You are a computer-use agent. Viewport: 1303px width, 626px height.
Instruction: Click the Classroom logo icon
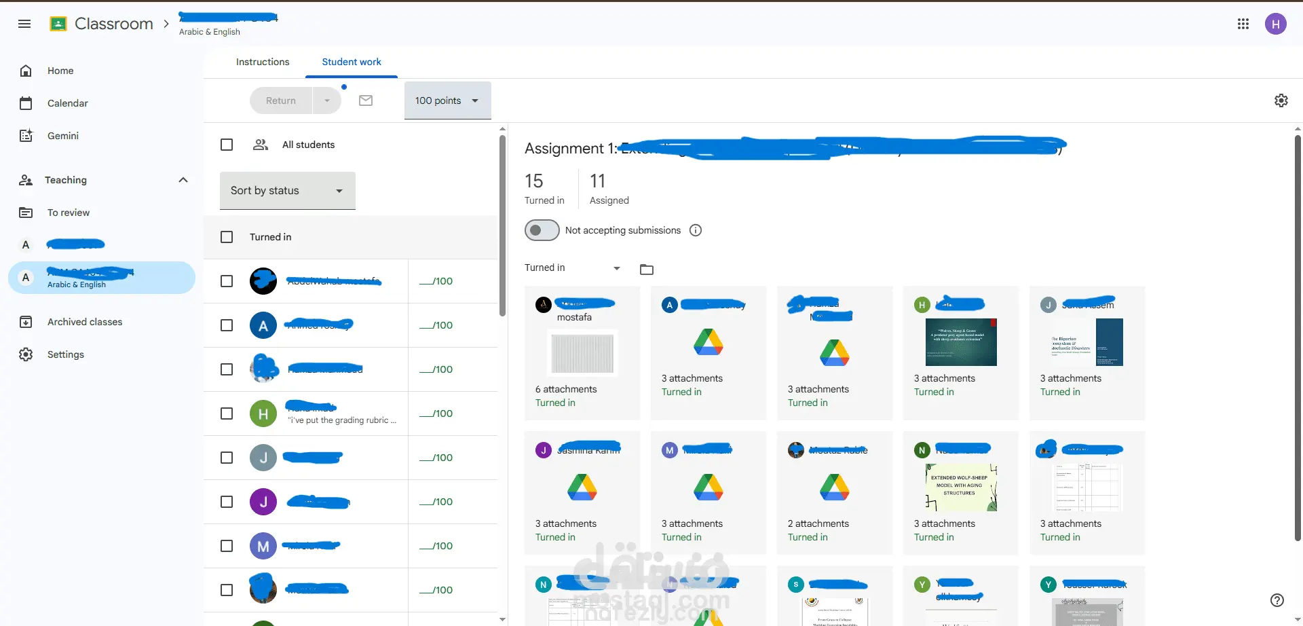pyautogui.click(x=58, y=24)
